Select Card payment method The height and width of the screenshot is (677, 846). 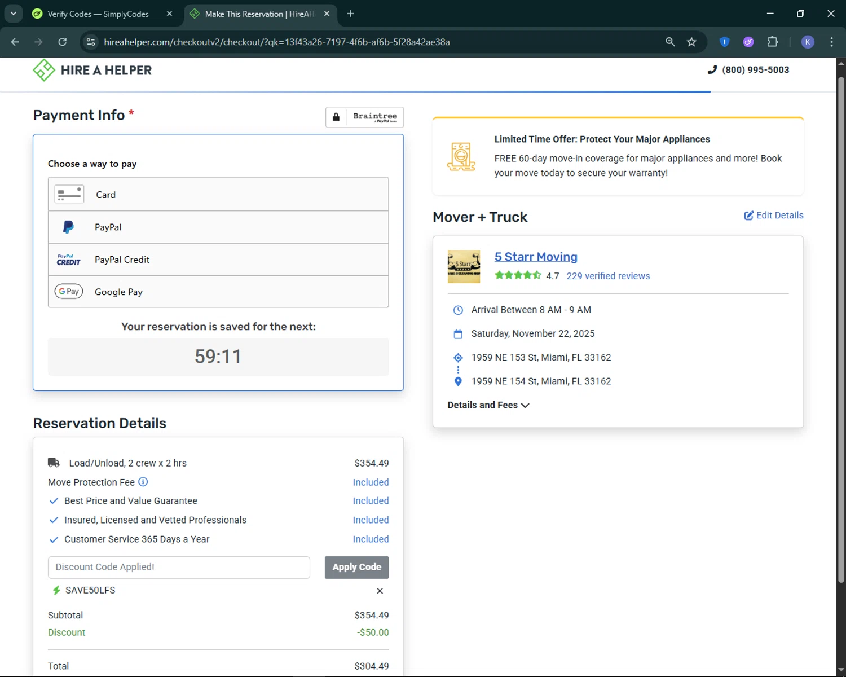click(218, 194)
